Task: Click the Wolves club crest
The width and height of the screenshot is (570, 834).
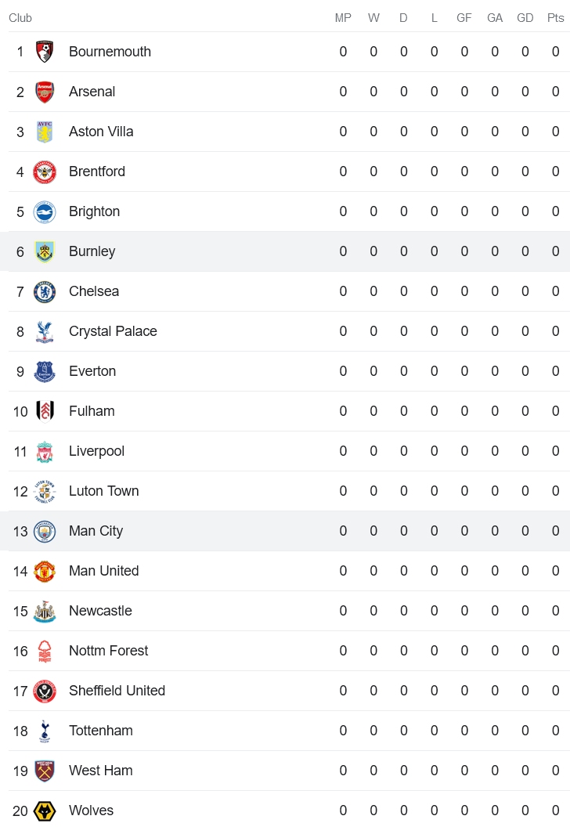Action: [x=45, y=811]
